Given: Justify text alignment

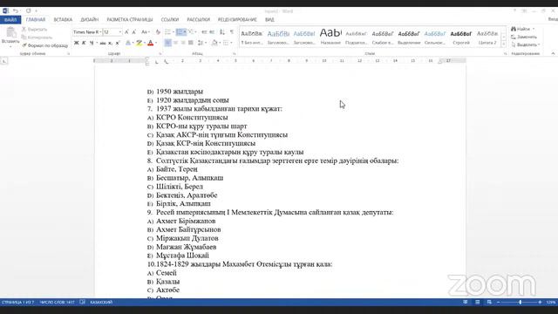Looking at the screenshot, I should point(191,43).
